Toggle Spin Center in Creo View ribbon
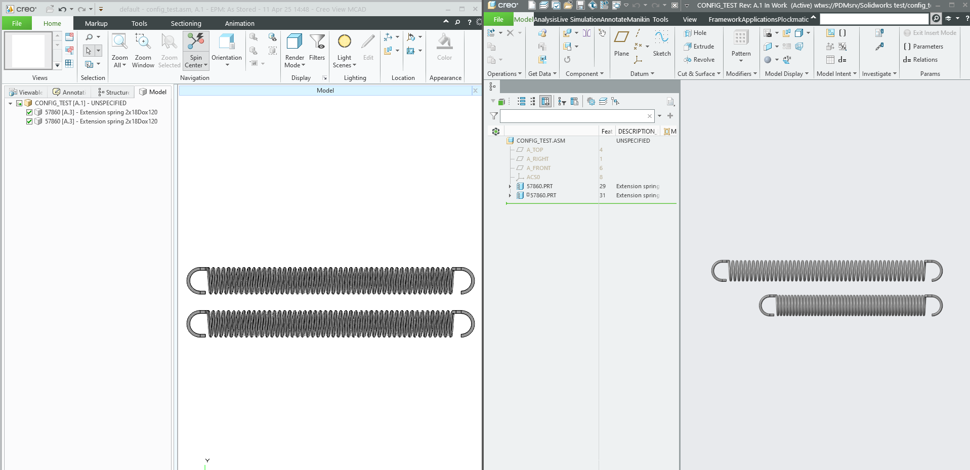Image resolution: width=970 pixels, height=470 pixels. pyautogui.click(x=196, y=41)
